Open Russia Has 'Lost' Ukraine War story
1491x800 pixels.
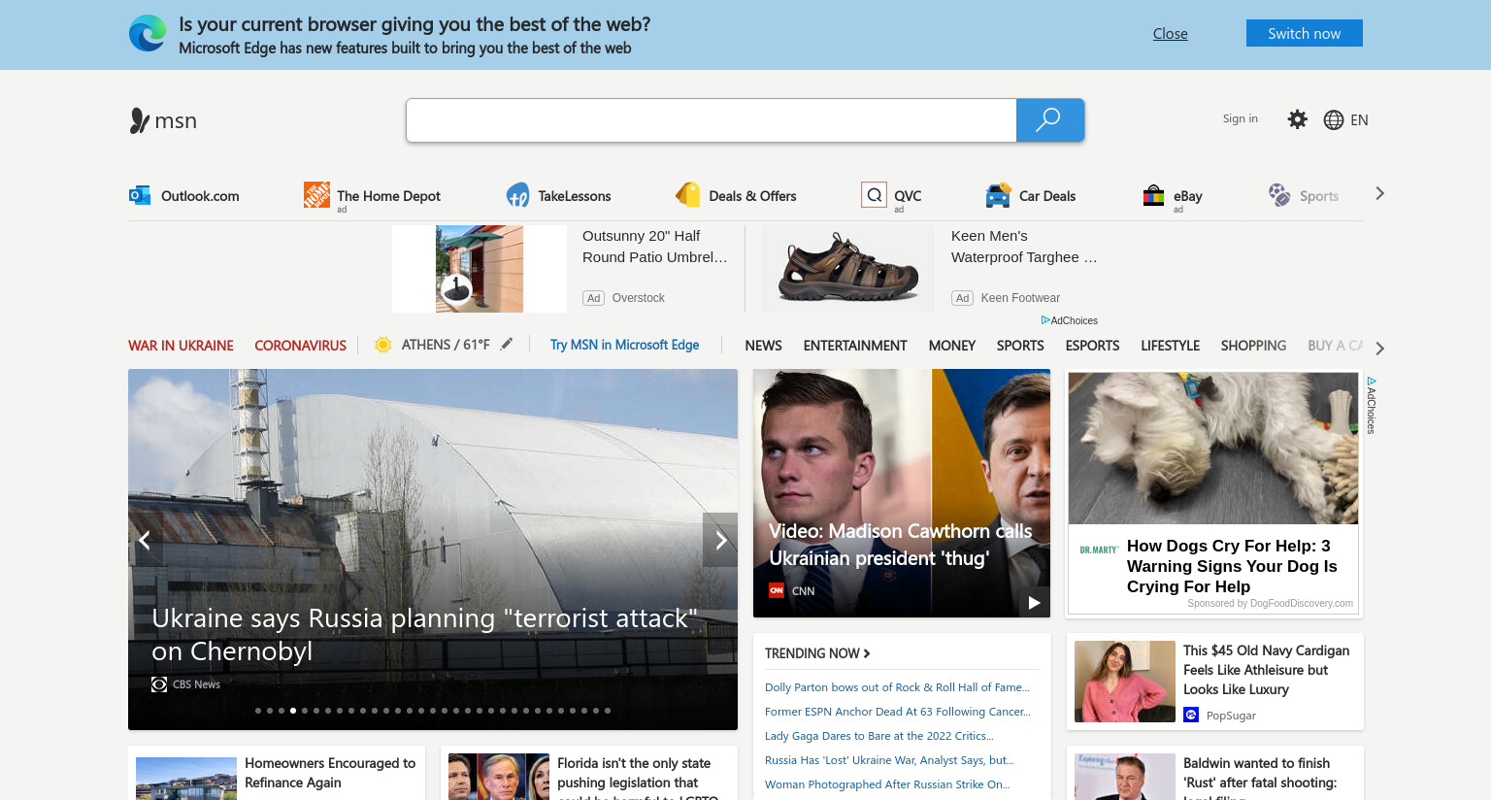click(889, 760)
